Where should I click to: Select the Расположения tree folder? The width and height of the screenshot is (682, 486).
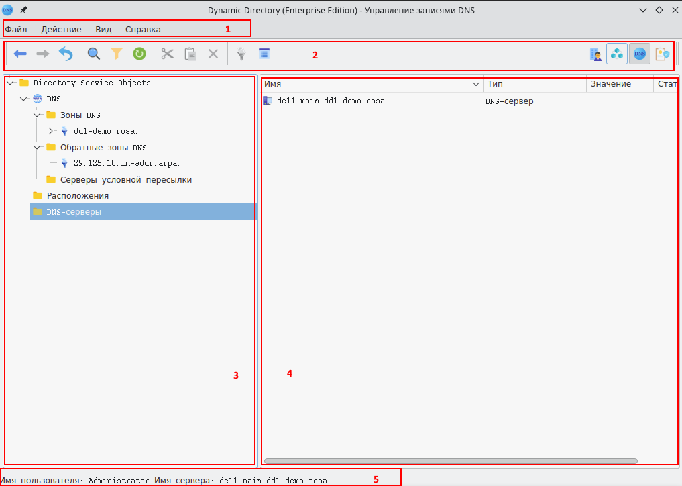tap(77, 195)
